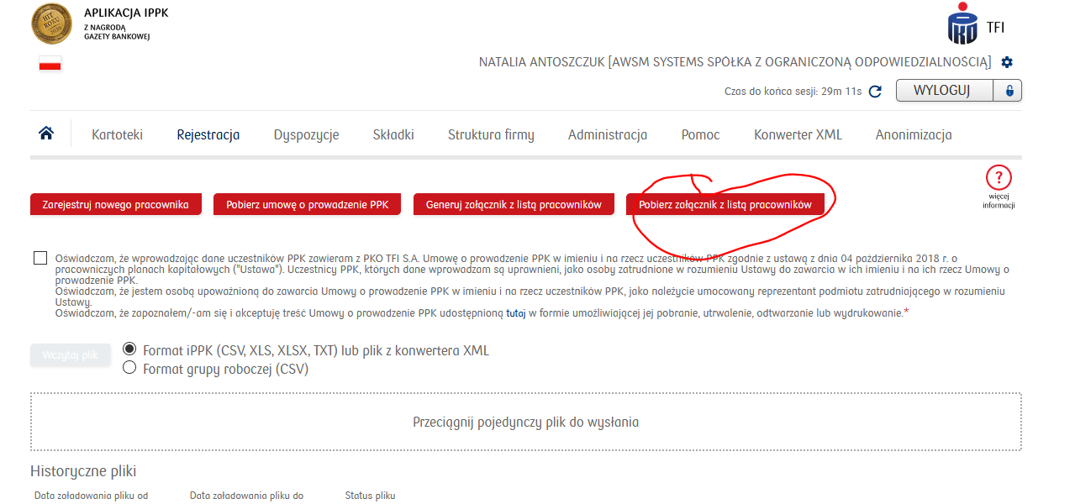Refresh the session timer
The image size is (1075, 504).
(x=875, y=91)
